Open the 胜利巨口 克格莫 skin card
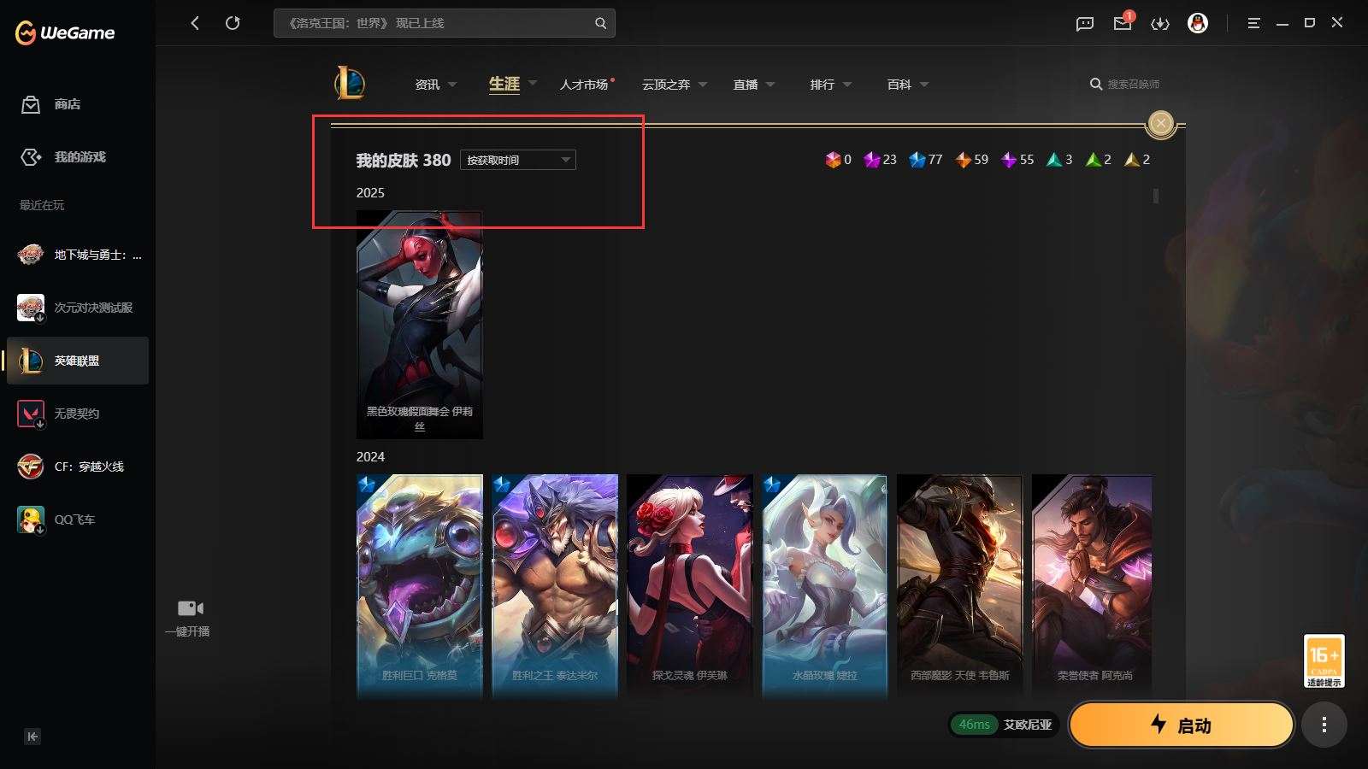This screenshot has width=1368, height=769. [x=420, y=586]
